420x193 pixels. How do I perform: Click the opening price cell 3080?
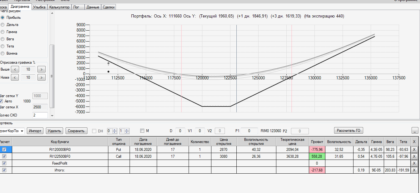click(x=224, y=156)
